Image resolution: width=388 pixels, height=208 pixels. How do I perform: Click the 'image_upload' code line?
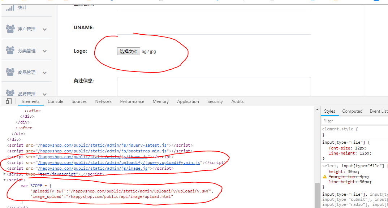pyautogui.click(x=102, y=196)
